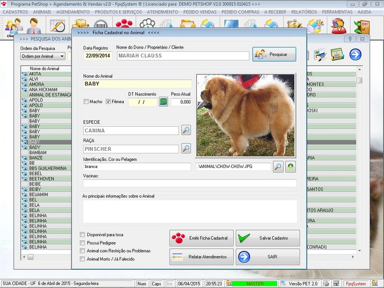This screenshot has width=384, height=288.
Task: Click the white paw print toolbar icon
Action: 147,23
